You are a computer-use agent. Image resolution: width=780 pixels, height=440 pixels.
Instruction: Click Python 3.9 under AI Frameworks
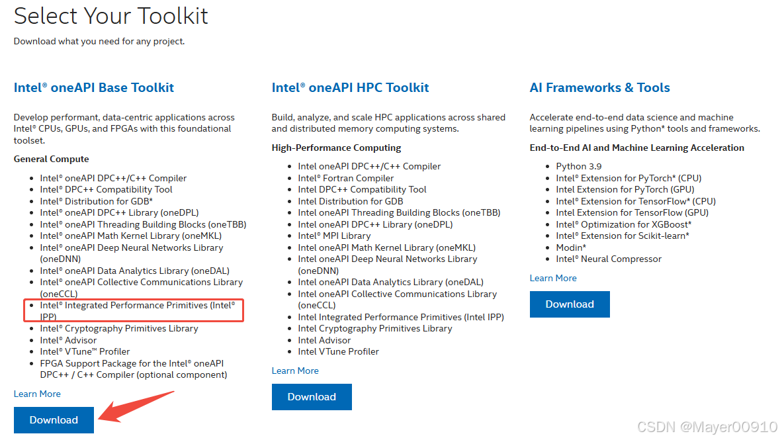point(579,165)
